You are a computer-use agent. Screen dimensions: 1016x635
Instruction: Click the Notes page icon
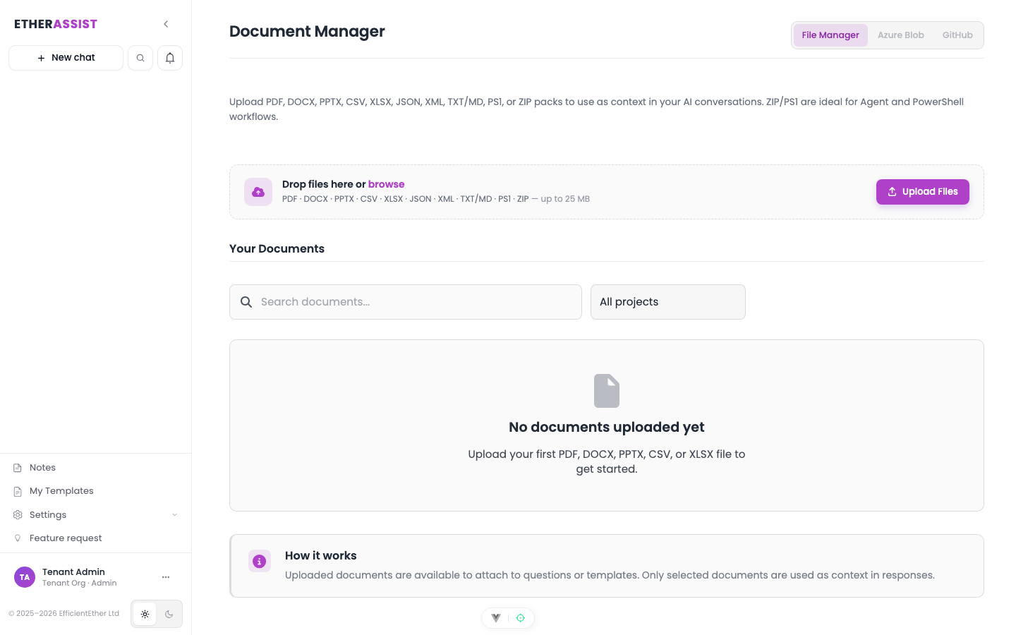[x=18, y=468]
